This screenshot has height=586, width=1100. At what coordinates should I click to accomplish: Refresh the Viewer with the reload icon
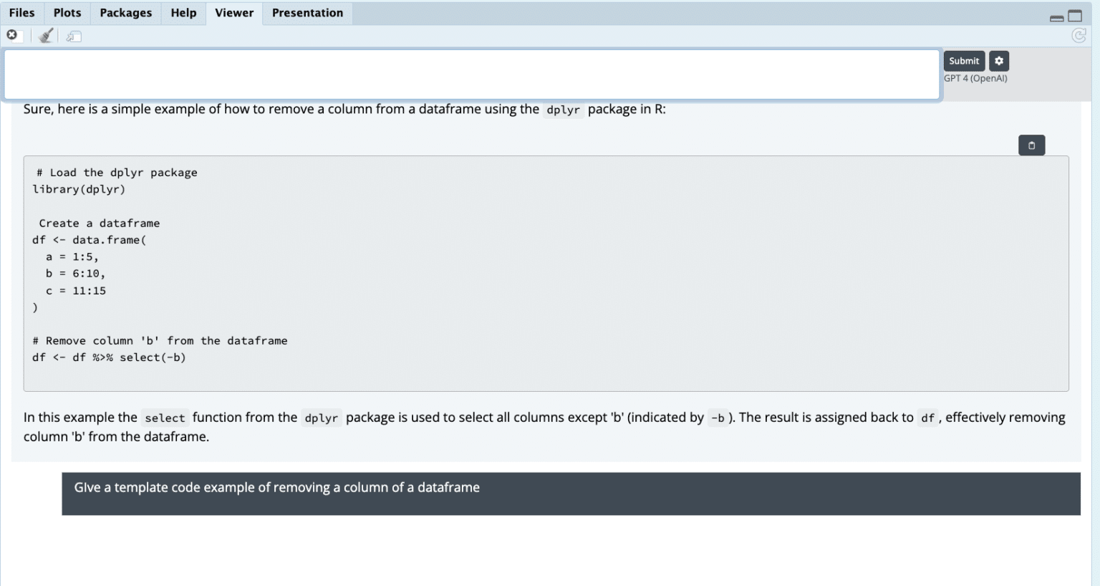(1079, 35)
